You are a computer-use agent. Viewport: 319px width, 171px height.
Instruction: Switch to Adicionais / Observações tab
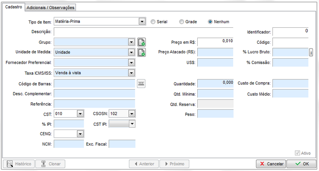(x=50, y=8)
